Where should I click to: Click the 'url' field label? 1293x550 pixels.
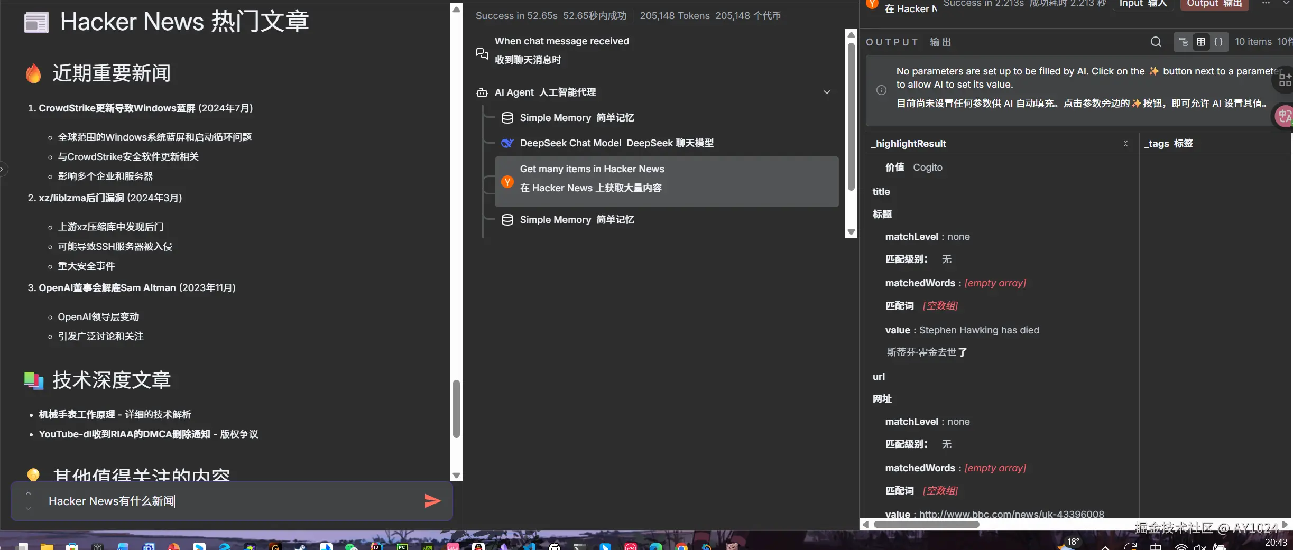[879, 377]
